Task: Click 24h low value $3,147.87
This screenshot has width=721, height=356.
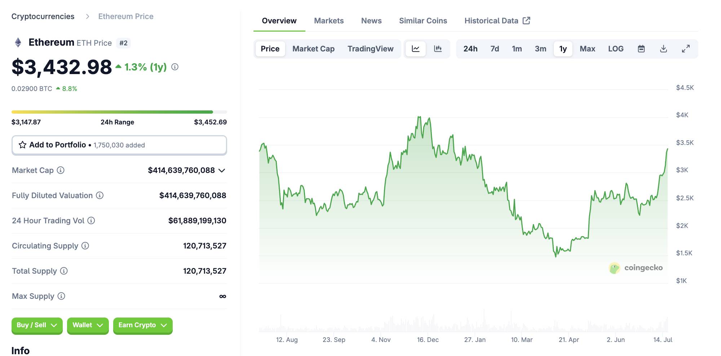Action: (x=26, y=122)
